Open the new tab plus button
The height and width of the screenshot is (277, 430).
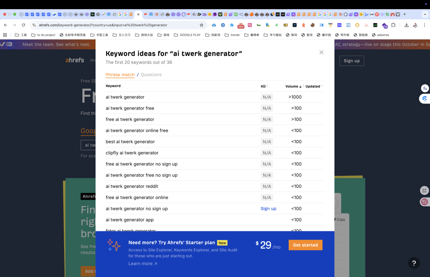pyautogui.click(x=405, y=14)
